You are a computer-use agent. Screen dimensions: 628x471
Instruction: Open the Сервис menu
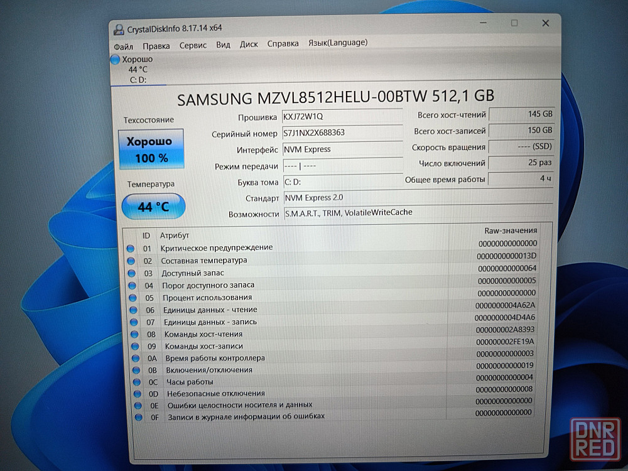point(193,45)
